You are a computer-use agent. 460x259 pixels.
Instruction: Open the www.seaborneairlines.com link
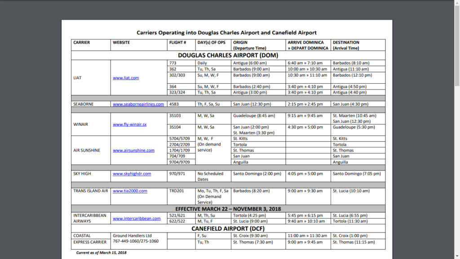(x=138, y=104)
